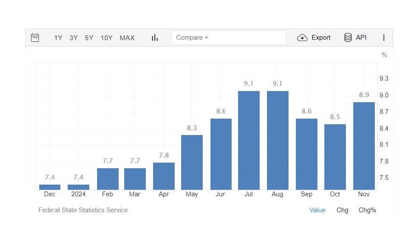This screenshot has height=242, width=405.
Task: Open the calendar date picker icon
Action: click(x=35, y=38)
